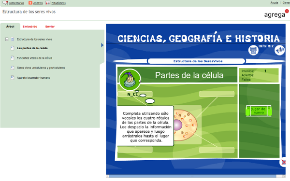Click the Estadísticas bar chart icon
290x181 pixels.
tap(48, 3)
